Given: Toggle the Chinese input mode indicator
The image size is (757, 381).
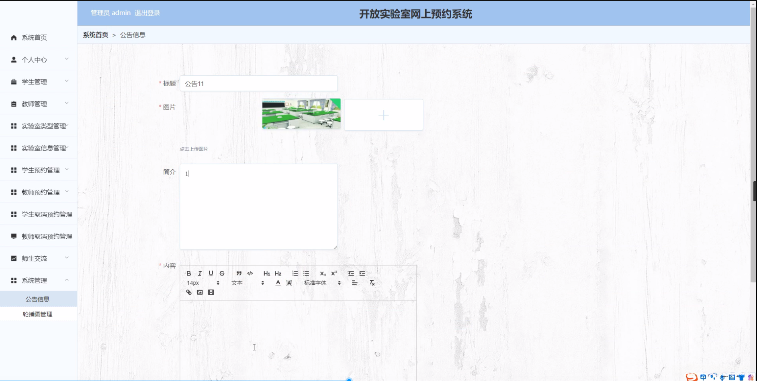Looking at the screenshot, I should coord(703,377).
